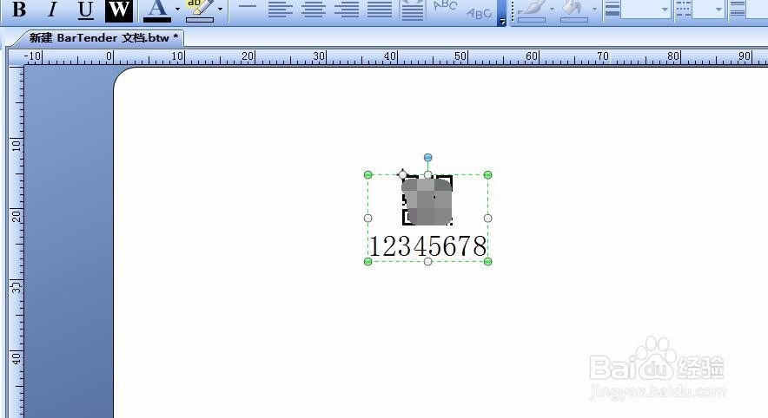Apply the font color A button

click(157, 10)
